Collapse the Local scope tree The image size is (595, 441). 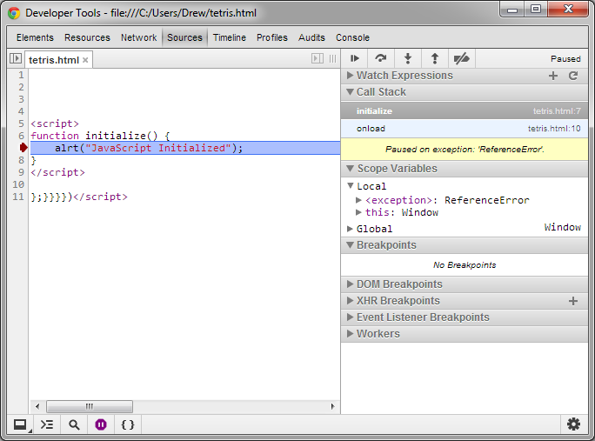point(351,186)
